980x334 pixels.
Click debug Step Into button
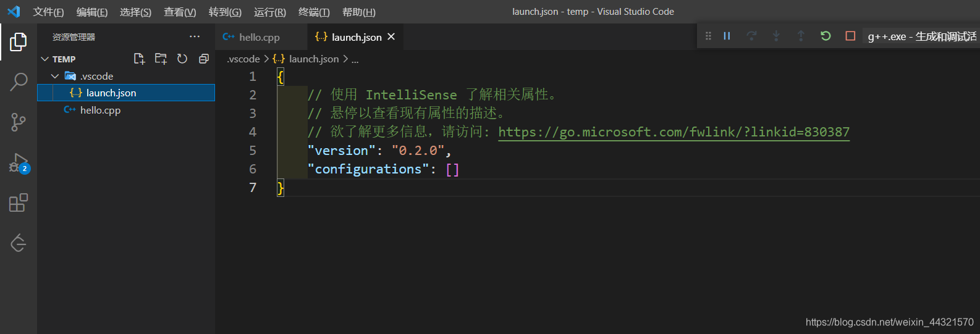click(x=776, y=36)
